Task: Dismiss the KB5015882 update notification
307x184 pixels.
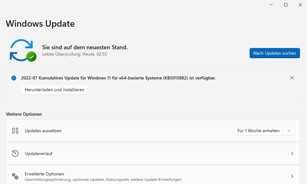Action: [292, 78]
